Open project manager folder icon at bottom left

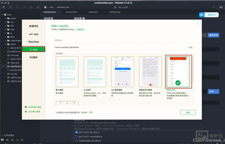pos(3,140)
